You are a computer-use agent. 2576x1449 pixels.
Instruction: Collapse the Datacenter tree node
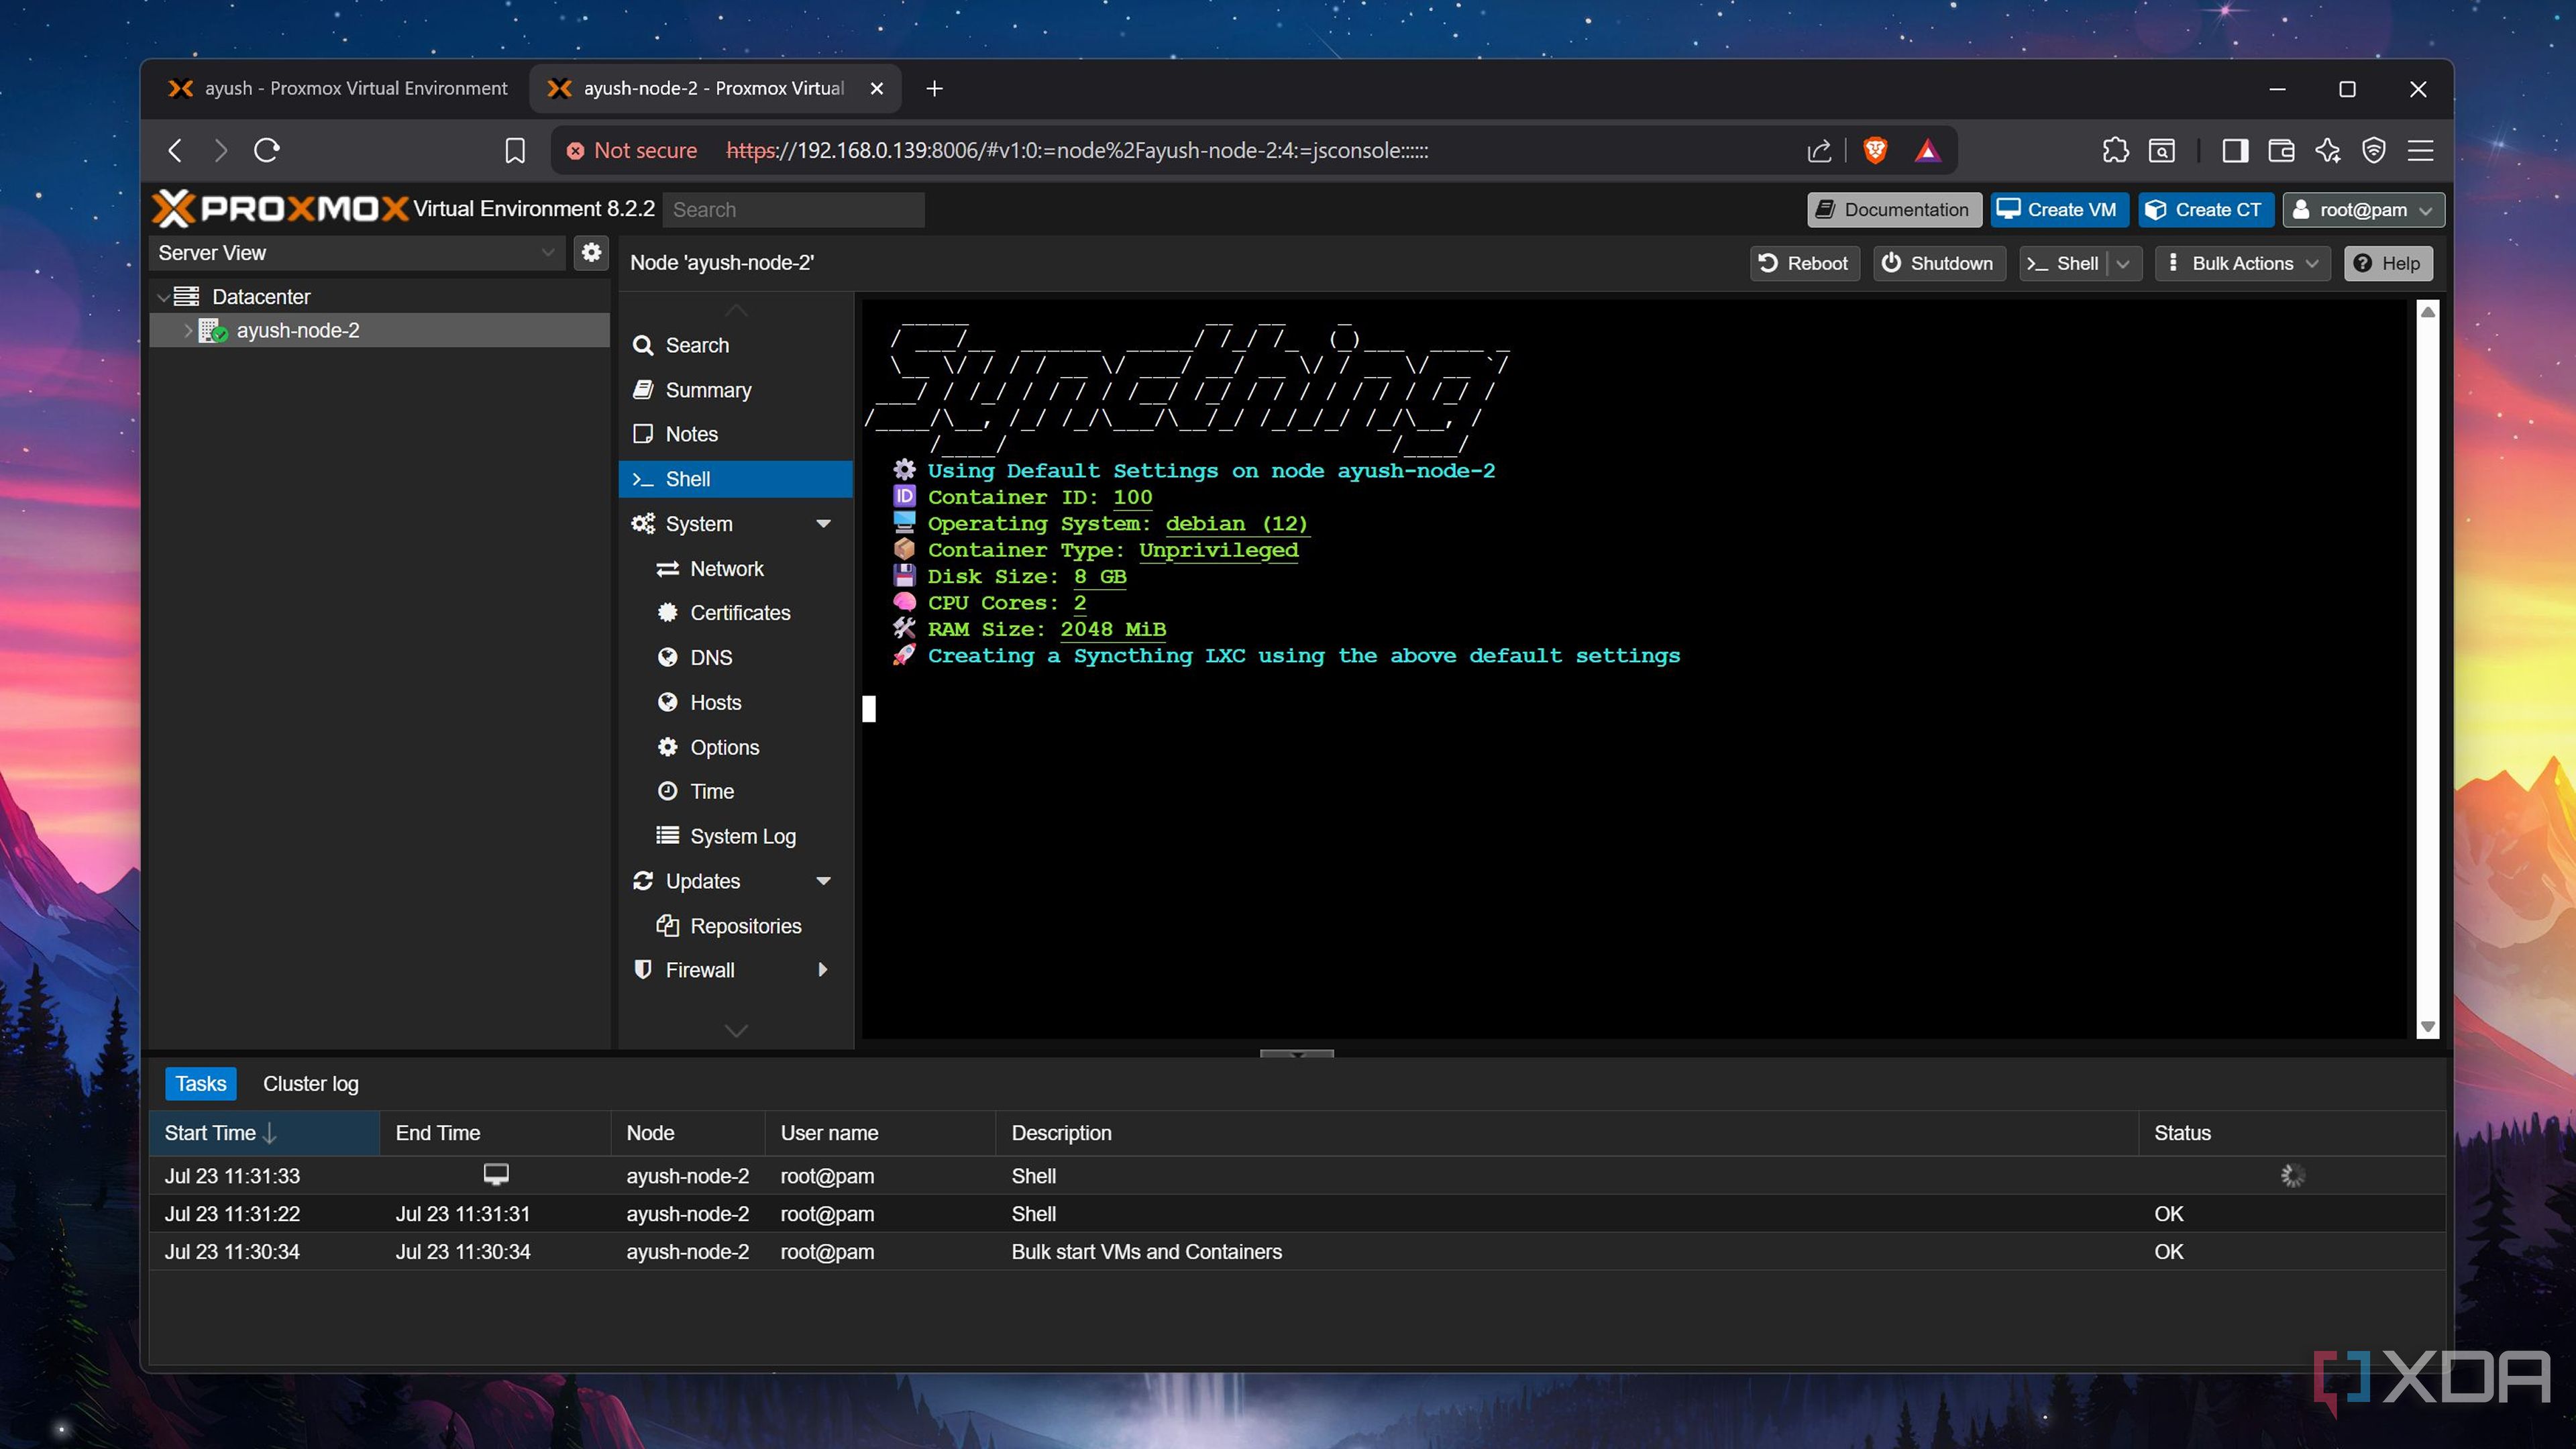coord(163,297)
